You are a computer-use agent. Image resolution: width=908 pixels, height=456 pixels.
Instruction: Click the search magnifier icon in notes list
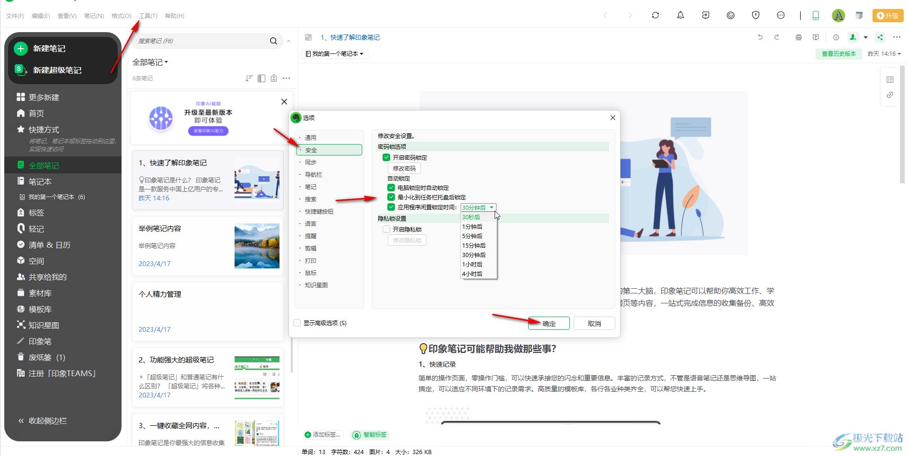pyautogui.click(x=273, y=41)
